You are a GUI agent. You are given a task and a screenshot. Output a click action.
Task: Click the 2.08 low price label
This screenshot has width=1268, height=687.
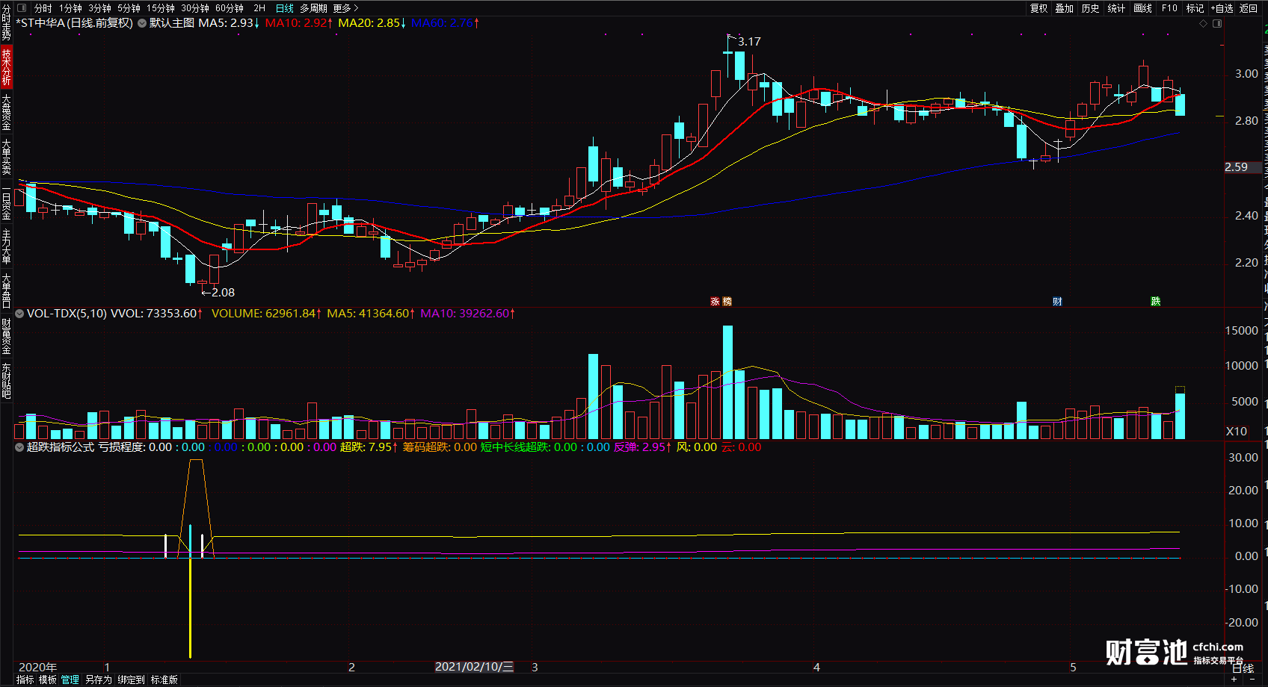223,293
